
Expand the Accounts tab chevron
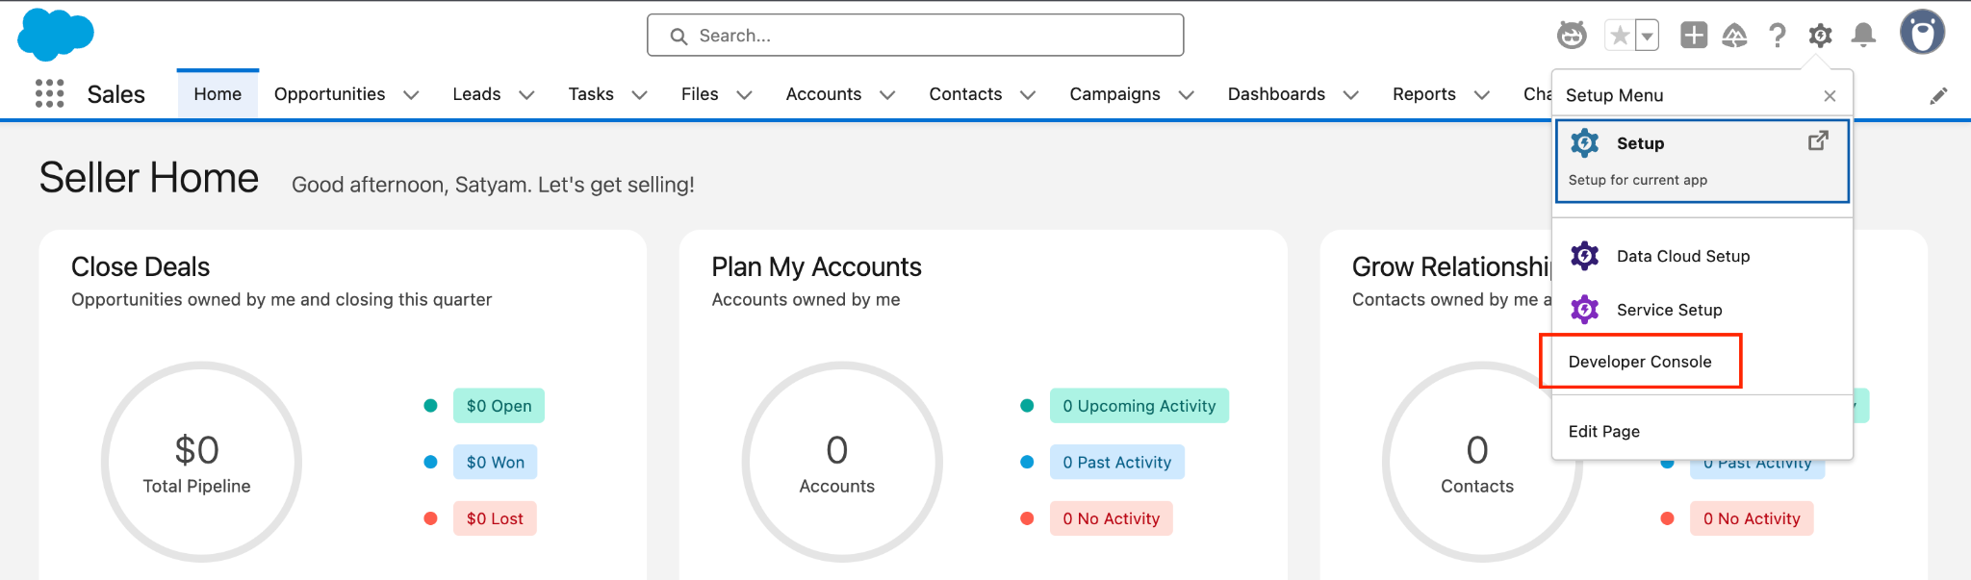point(887,95)
